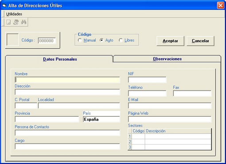Click the E-Mail field

(170, 106)
